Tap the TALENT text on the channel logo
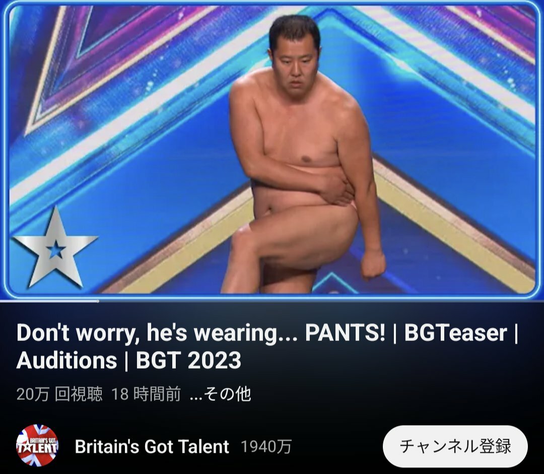 (x=37, y=448)
